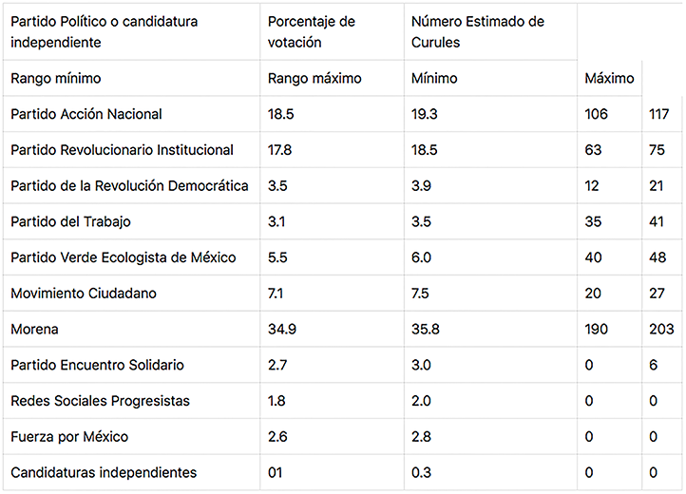The image size is (686, 494).
Task: Select the Movimiento Ciudadano row label
Action: pyautogui.click(x=84, y=294)
